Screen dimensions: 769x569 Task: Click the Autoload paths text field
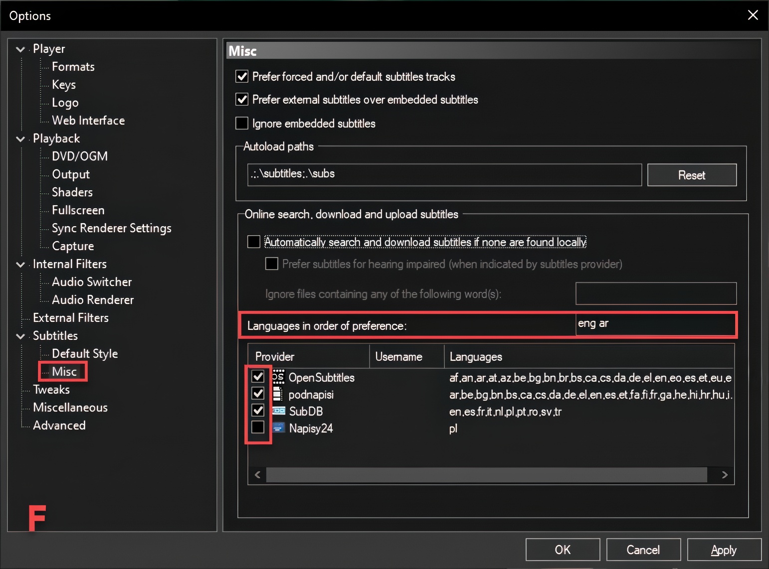(444, 175)
